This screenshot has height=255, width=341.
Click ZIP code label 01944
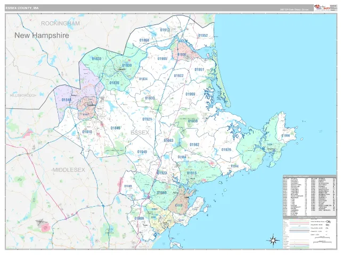coord(234,166)
